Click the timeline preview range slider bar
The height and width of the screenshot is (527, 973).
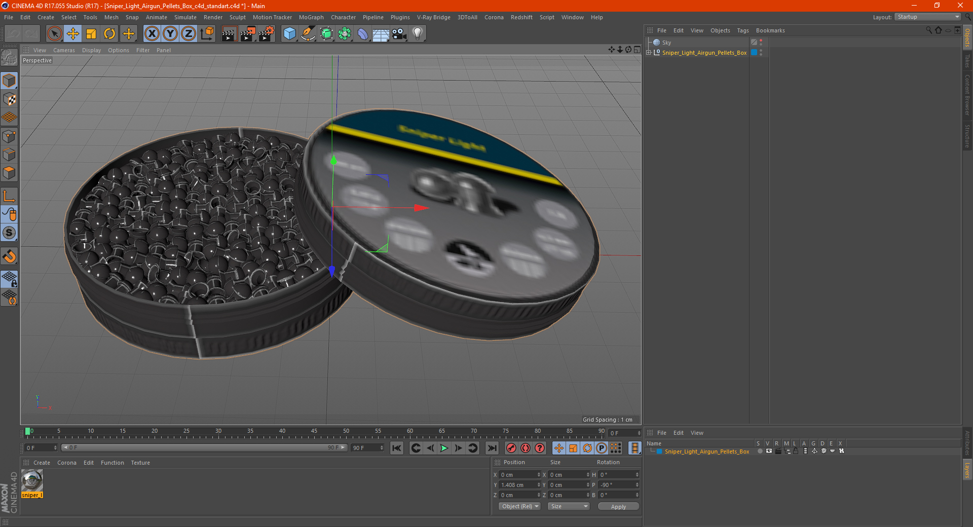pyautogui.click(x=204, y=447)
